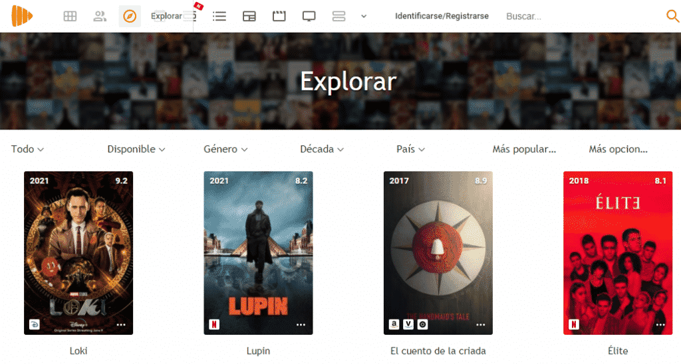Open three-dot menu on Lupin poster
Image resolution: width=681 pixels, height=364 pixels.
click(301, 325)
